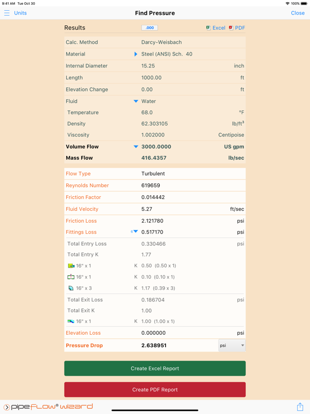Click the Steel (ANSI) Sch. 40 material value
The image size is (310, 414).
(x=167, y=54)
